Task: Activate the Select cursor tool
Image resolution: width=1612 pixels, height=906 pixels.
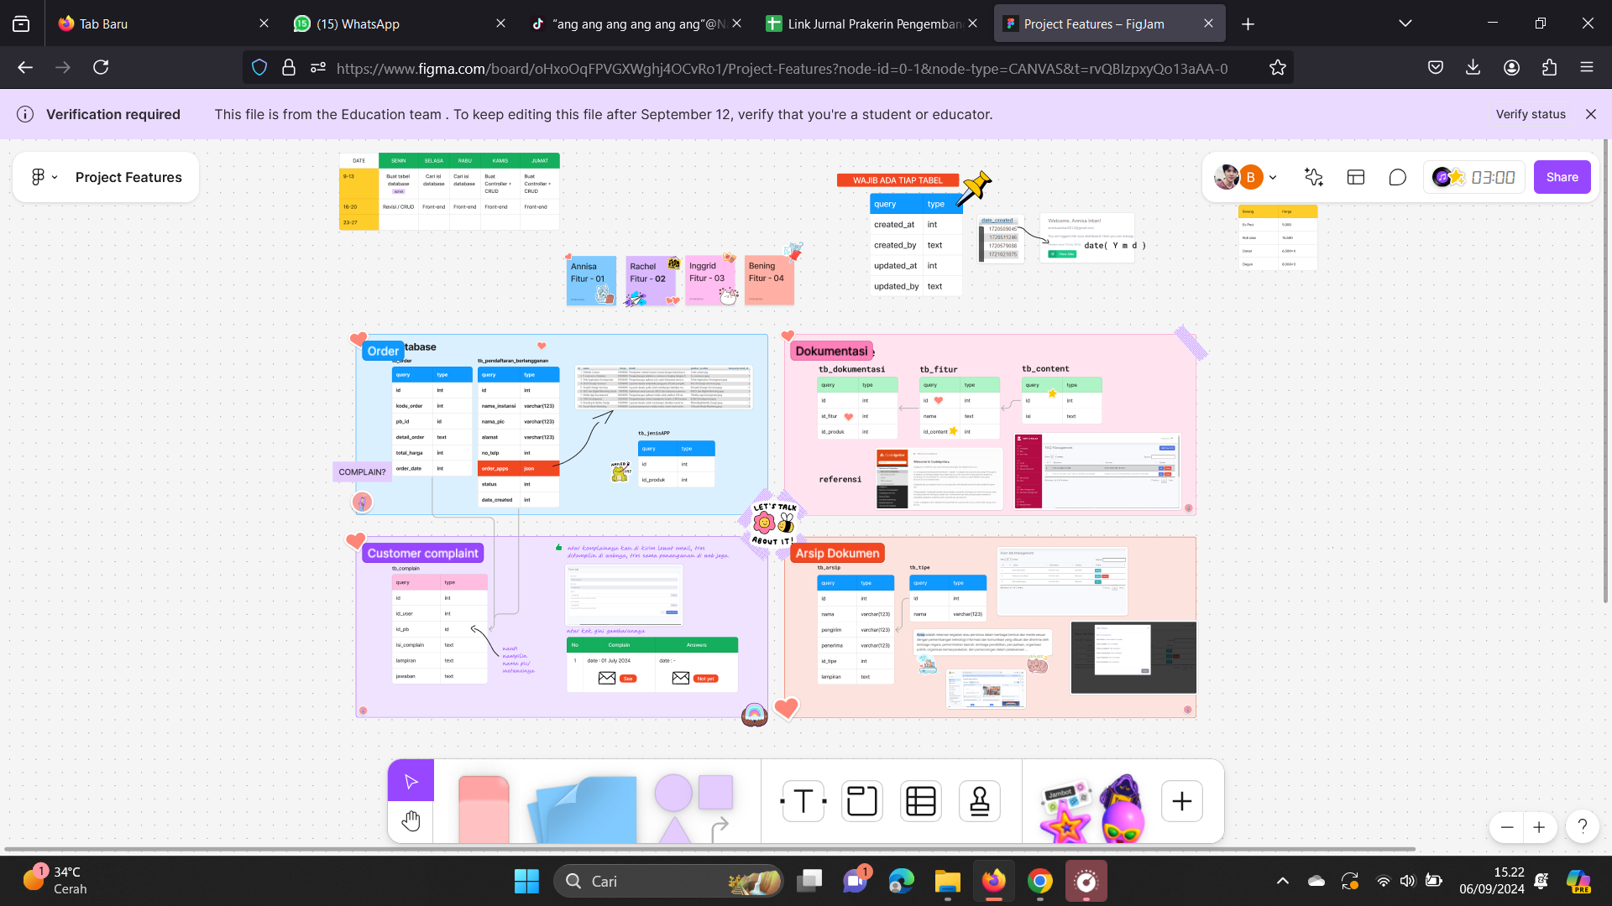Action: (411, 781)
